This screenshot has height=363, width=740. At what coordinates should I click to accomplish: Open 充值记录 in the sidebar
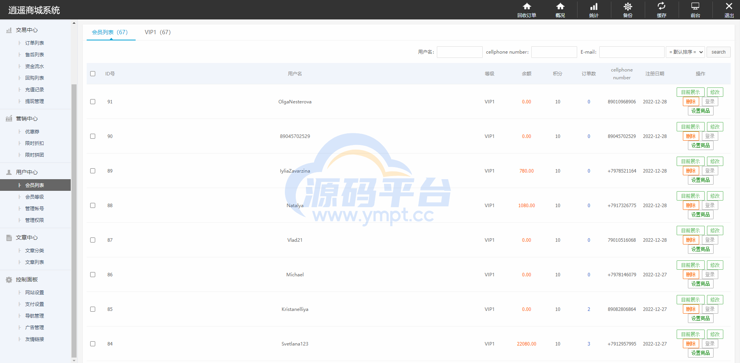35,89
